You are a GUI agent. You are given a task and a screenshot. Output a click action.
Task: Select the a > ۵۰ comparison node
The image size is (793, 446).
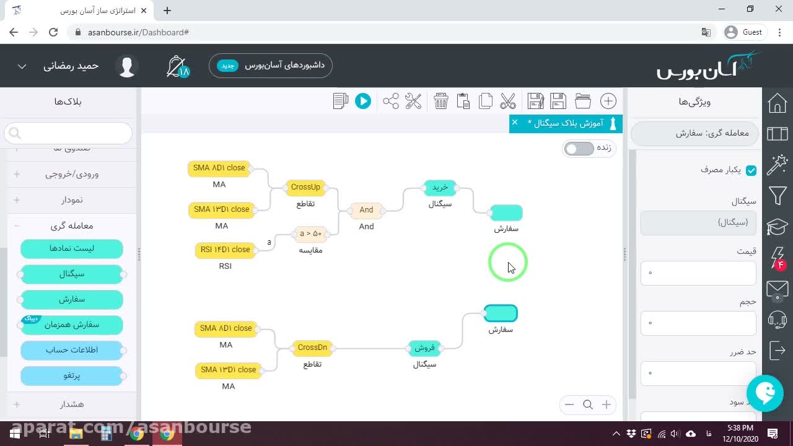coord(310,234)
